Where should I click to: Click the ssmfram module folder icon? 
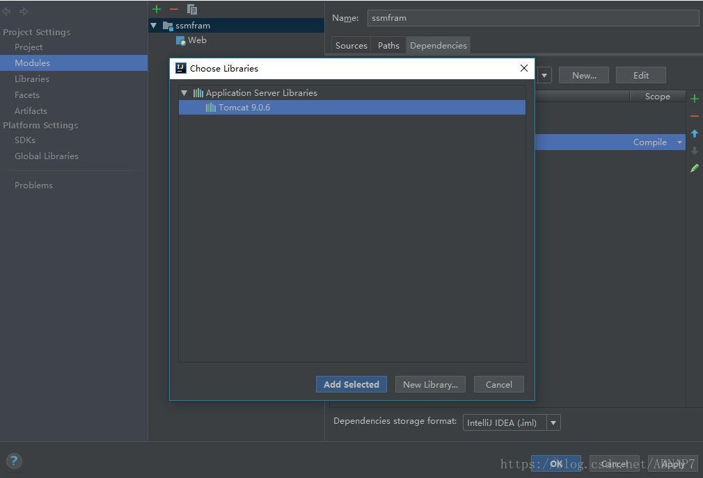tap(168, 26)
